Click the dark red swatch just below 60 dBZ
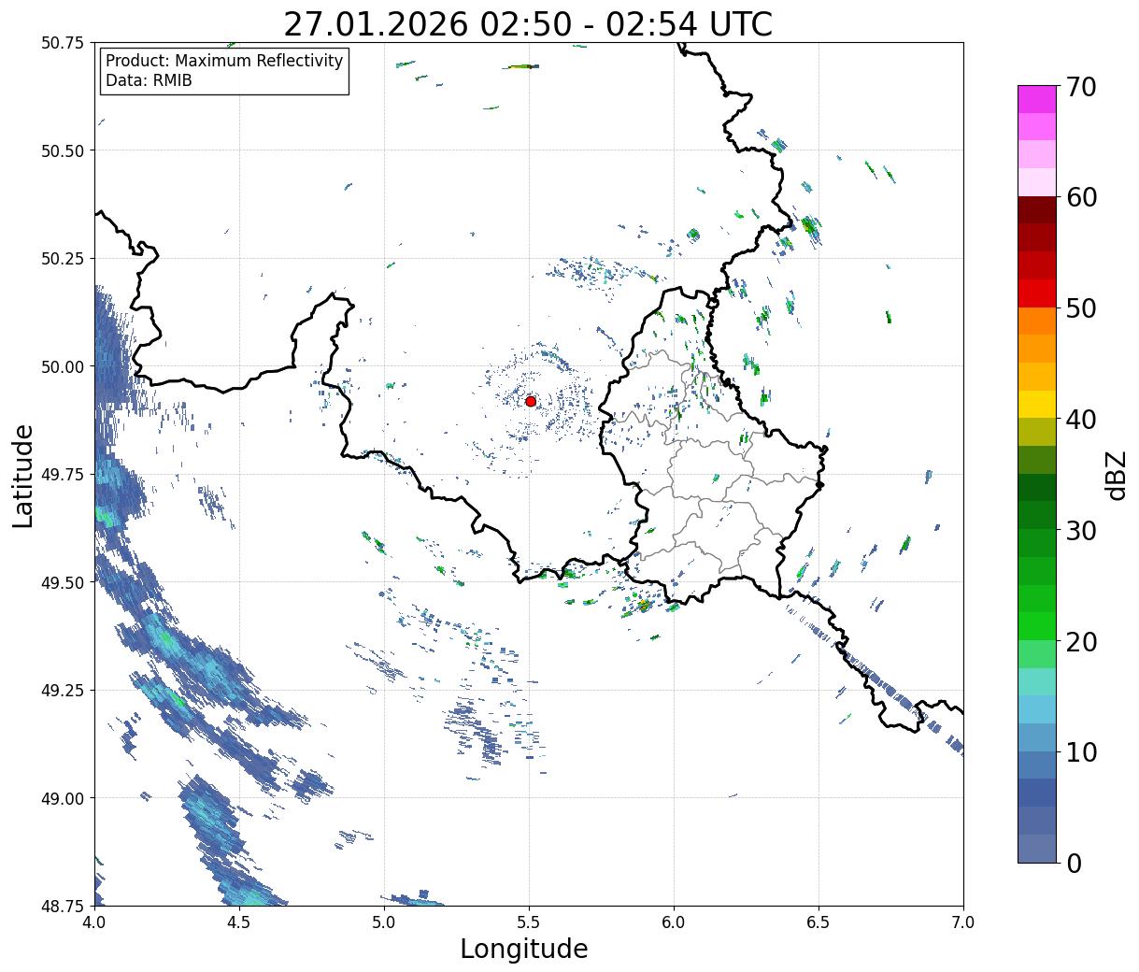This screenshot has height=972, width=1139. pos(1037,210)
